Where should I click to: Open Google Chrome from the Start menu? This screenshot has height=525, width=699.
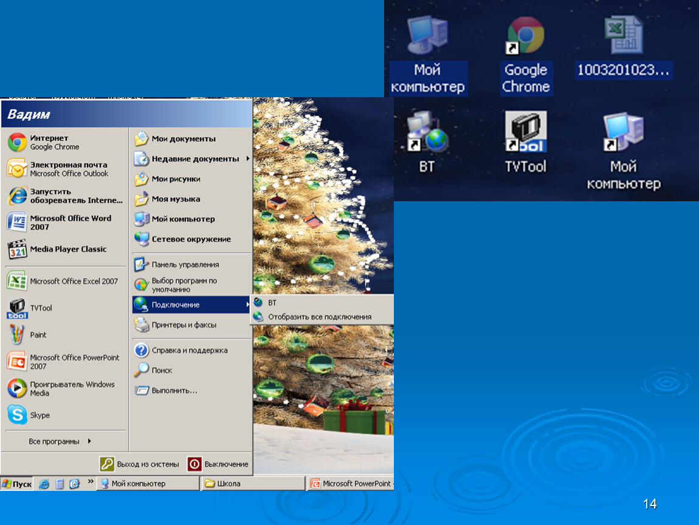point(65,142)
